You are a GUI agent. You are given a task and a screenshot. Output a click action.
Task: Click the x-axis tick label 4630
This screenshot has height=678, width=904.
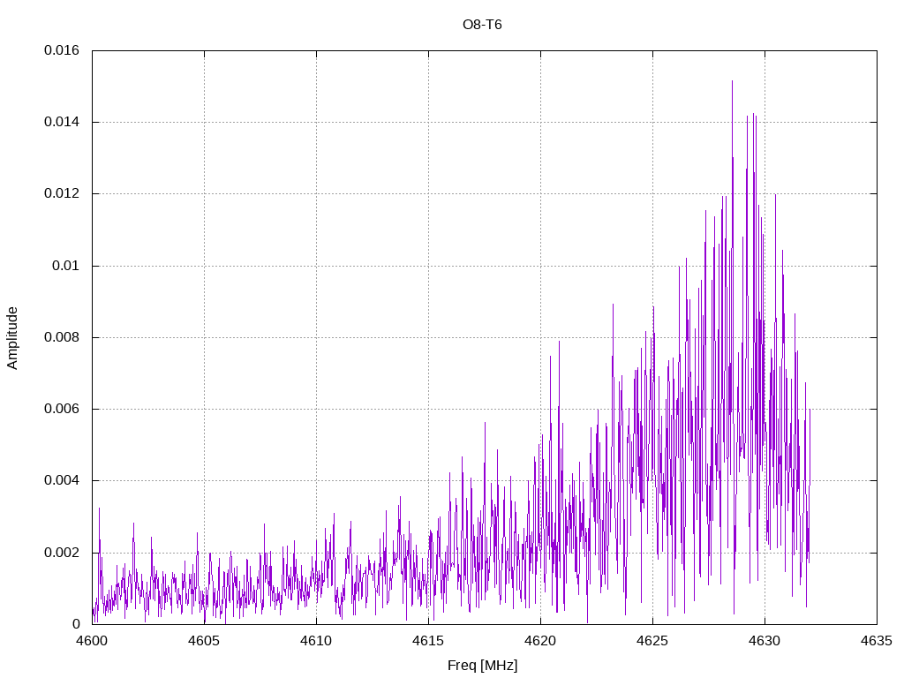click(765, 641)
